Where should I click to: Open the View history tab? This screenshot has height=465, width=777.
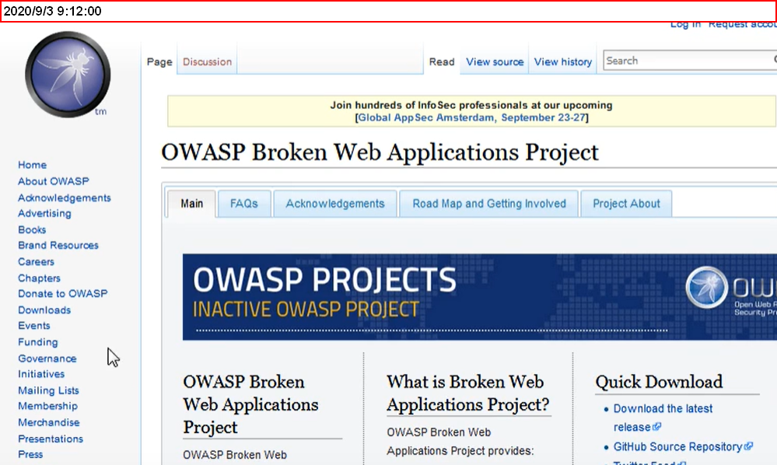click(x=563, y=62)
